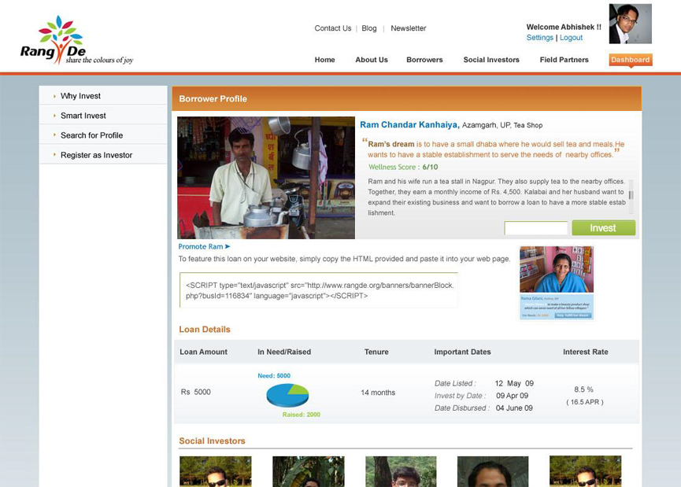This screenshot has width=681, height=487.
Task: Open the fourth social investor thumbnail
Action: click(493, 471)
